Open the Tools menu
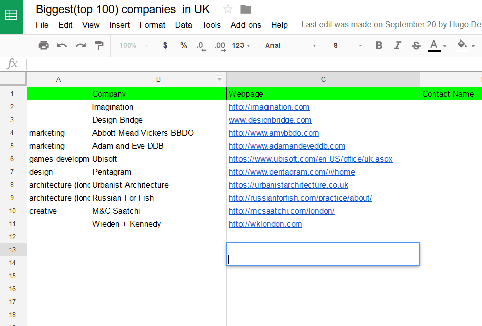 (211, 25)
